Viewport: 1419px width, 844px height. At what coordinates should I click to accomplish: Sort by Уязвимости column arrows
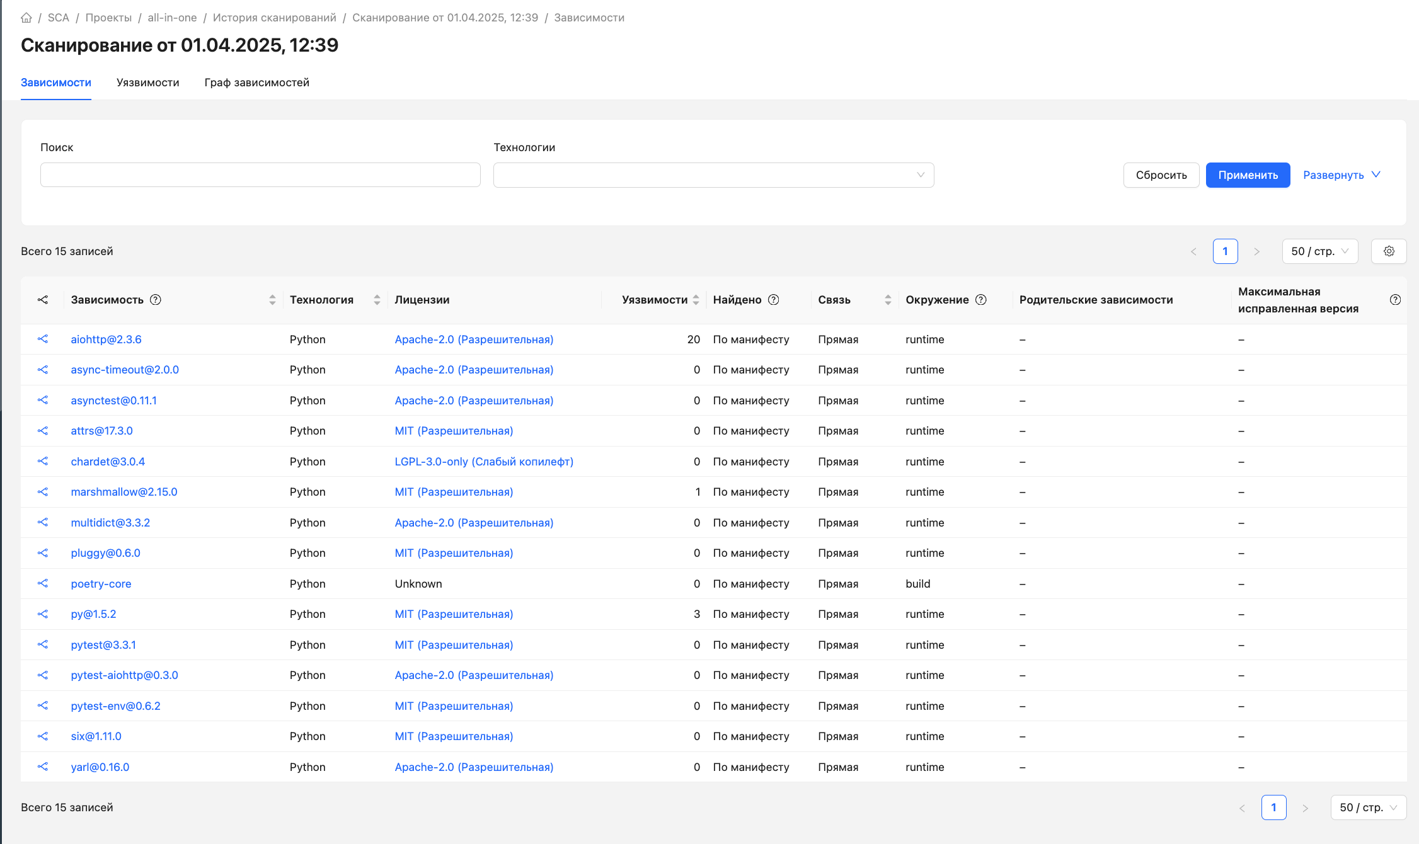696,300
